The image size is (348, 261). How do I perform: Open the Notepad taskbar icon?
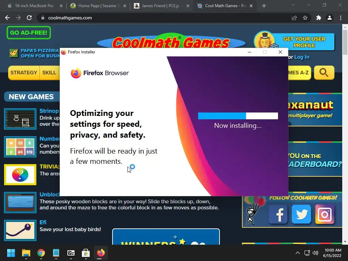point(56,253)
